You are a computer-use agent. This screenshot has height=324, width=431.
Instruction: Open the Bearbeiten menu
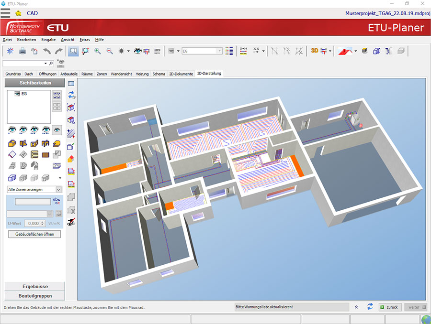26,40
